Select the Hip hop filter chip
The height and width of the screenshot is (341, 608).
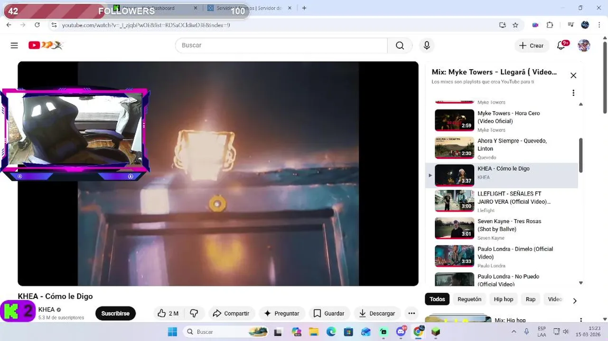504,299
